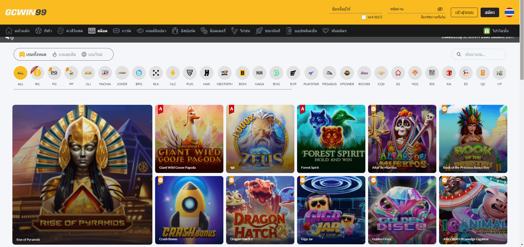Select the NT provider icon
524x247 pixels.
pyautogui.click(x=500, y=73)
